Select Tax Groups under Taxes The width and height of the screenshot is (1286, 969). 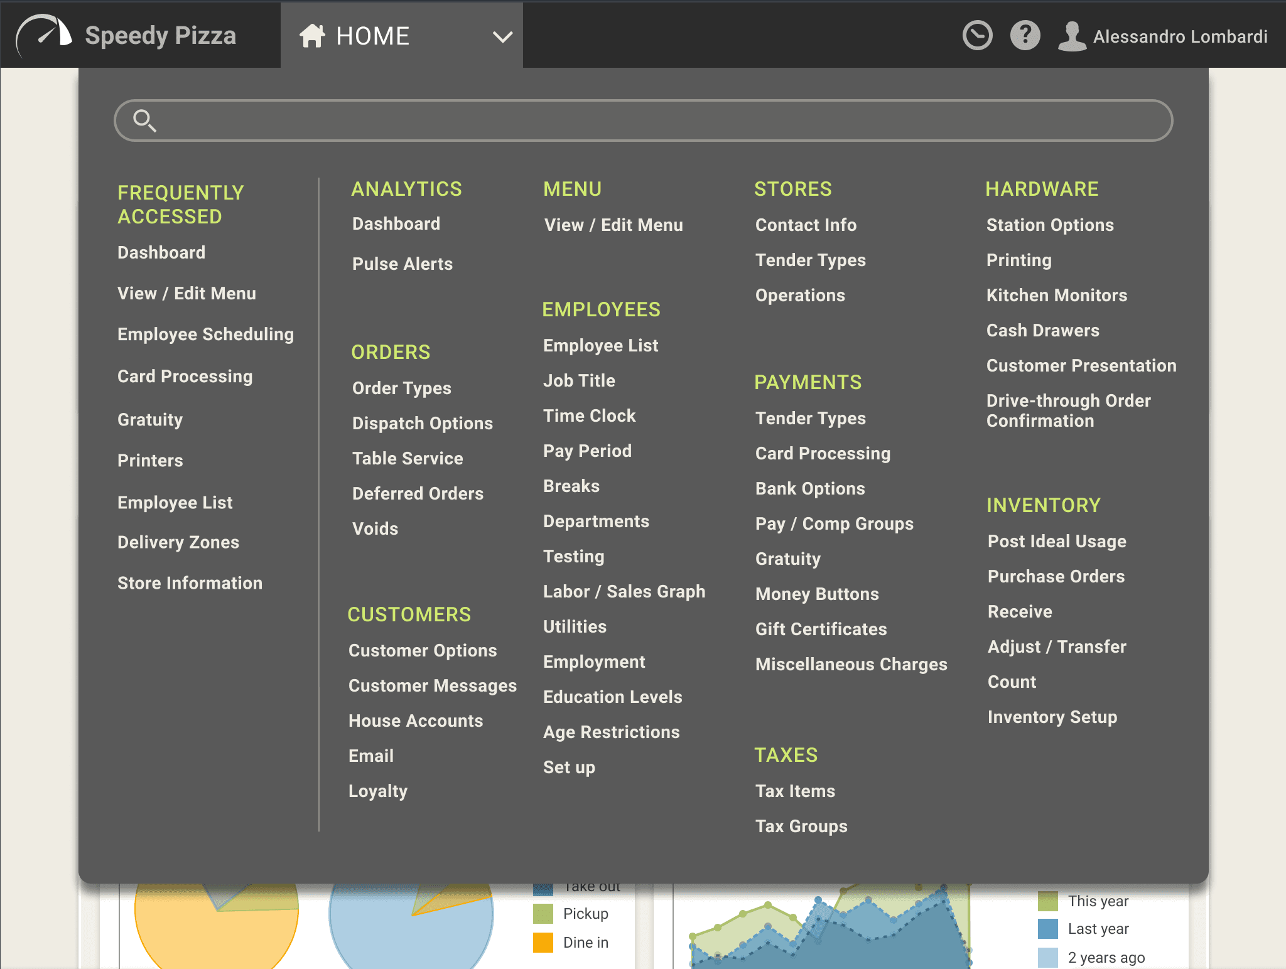[801, 827]
